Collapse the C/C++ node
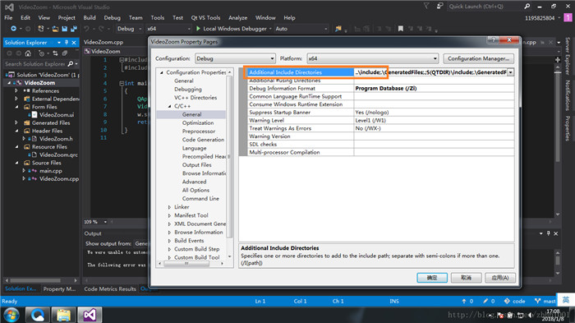The height and width of the screenshot is (323, 575). pos(169,106)
